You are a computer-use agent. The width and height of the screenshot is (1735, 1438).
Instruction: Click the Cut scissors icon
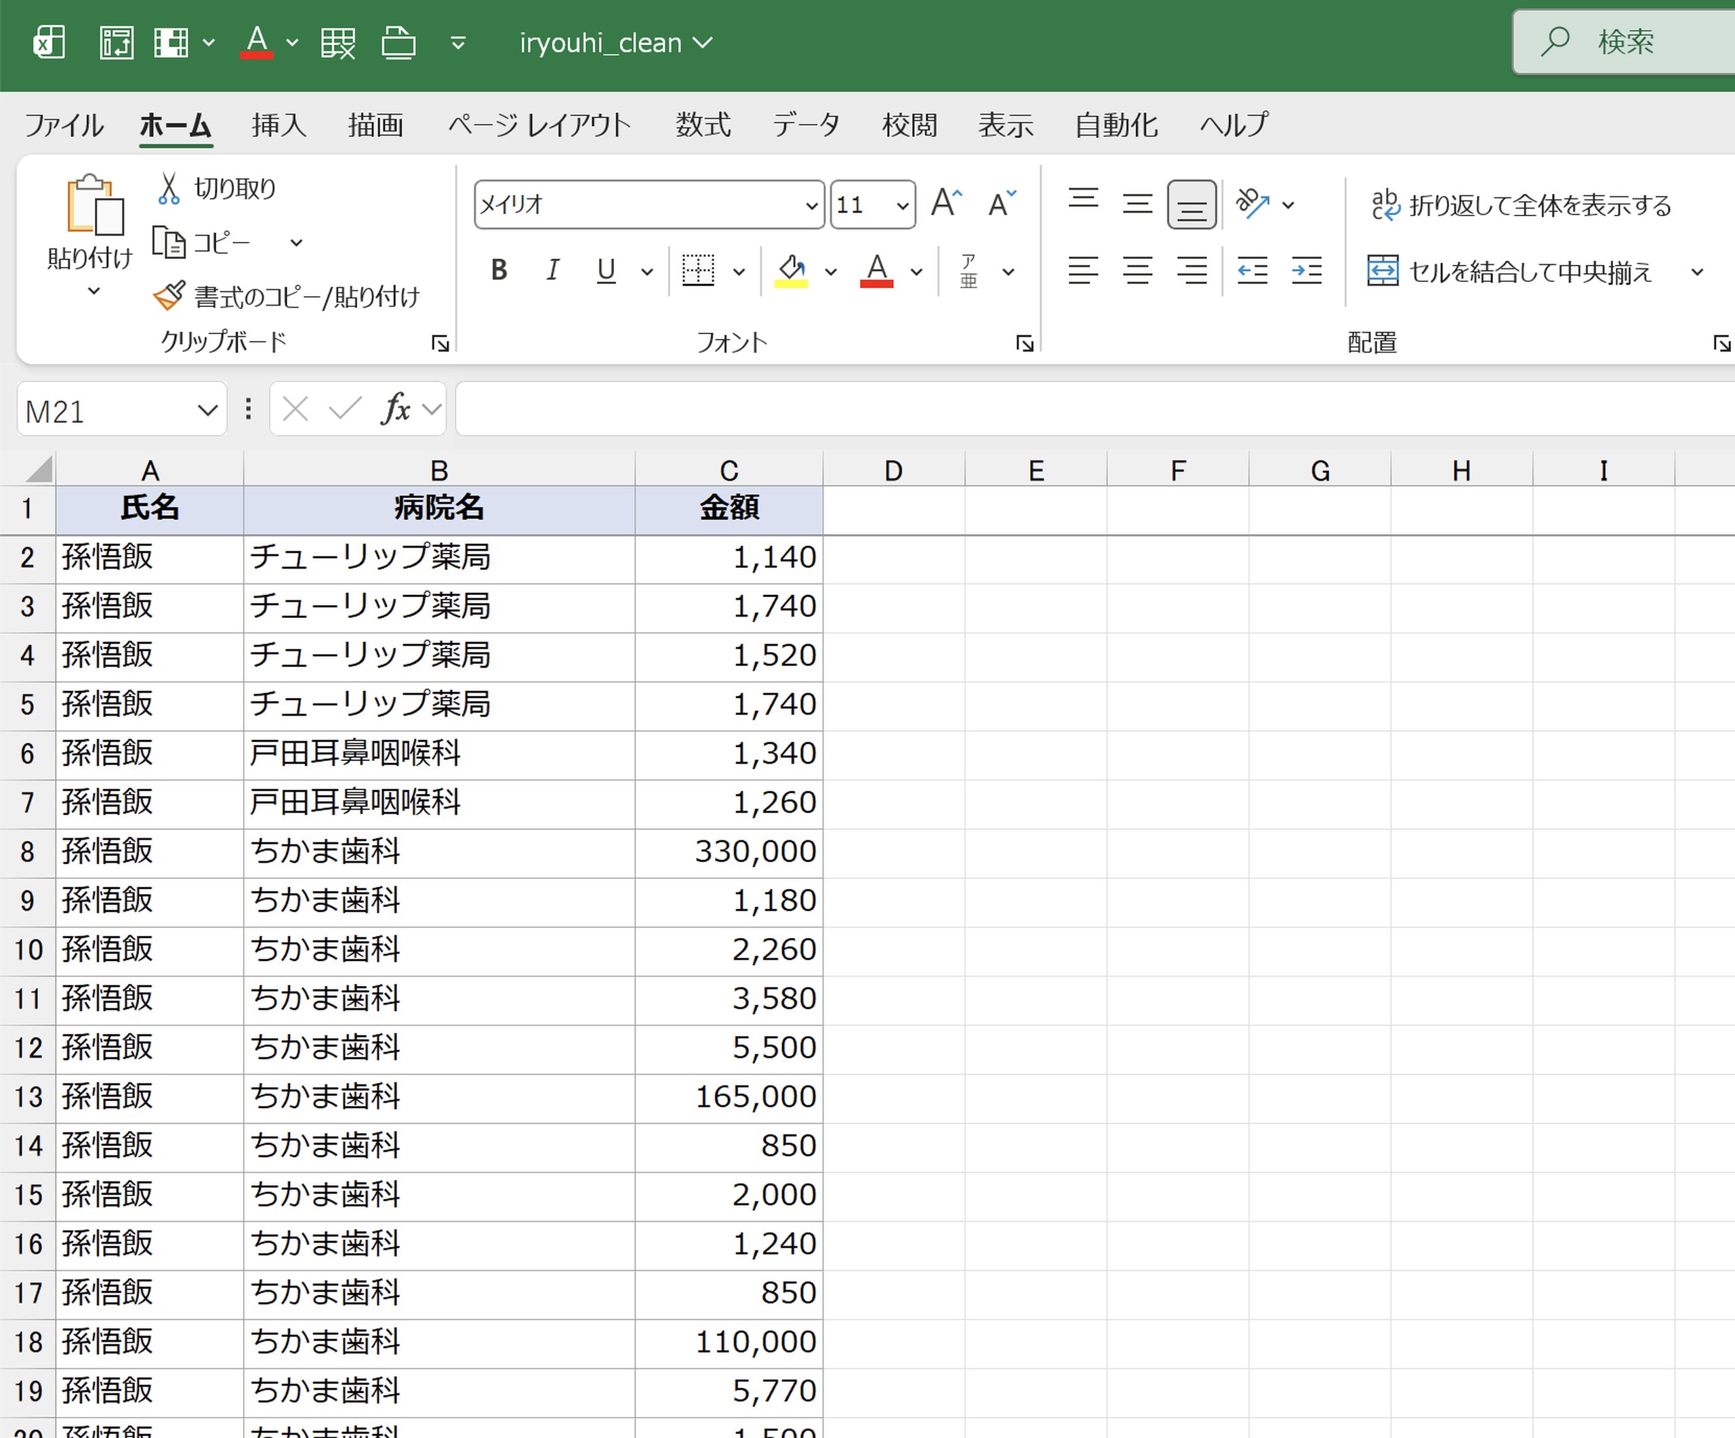tap(169, 189)
